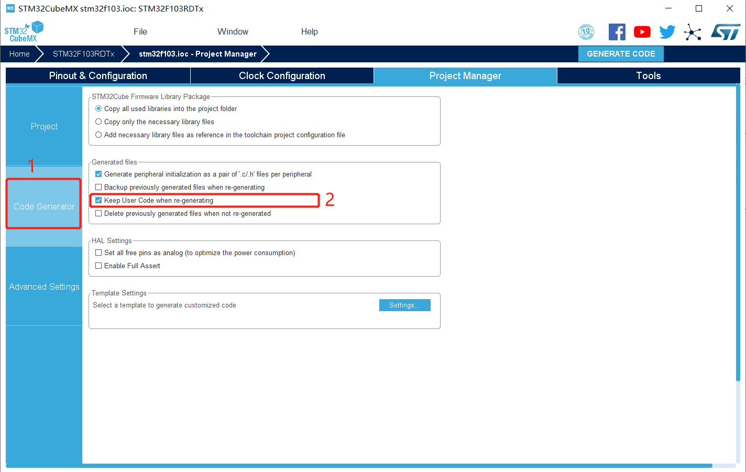Screen dimensions: 746x472
Task: Go to STM32F103RDTx breadcrumb
Action: tap(83, 54)
